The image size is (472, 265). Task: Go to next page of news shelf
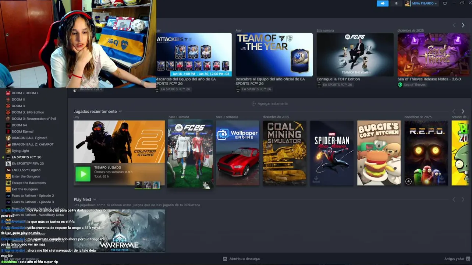[463, 25]
